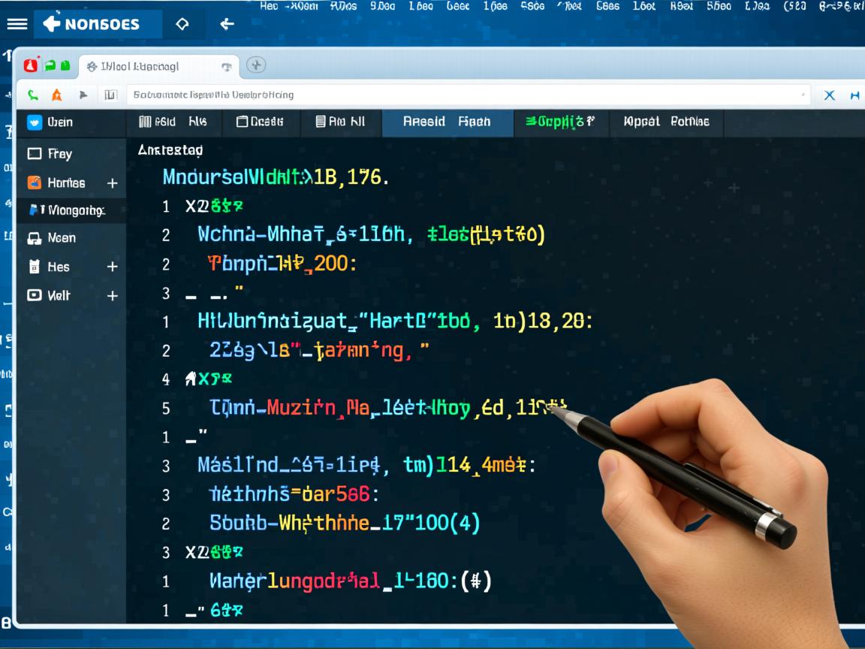Viewport: 865px width, 649px height.
Task: Click the blue Uein icon in sidebar header
Action: coord(35,122)
